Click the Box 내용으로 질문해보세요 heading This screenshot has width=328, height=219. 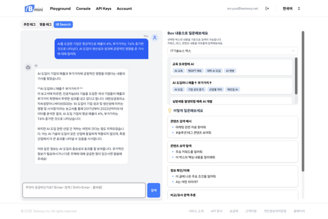coord(188,33)
